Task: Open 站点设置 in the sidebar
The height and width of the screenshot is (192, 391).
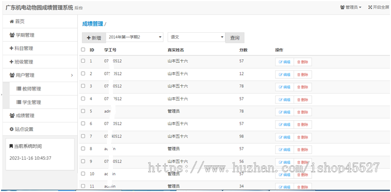Action: (x=40, y=129)
